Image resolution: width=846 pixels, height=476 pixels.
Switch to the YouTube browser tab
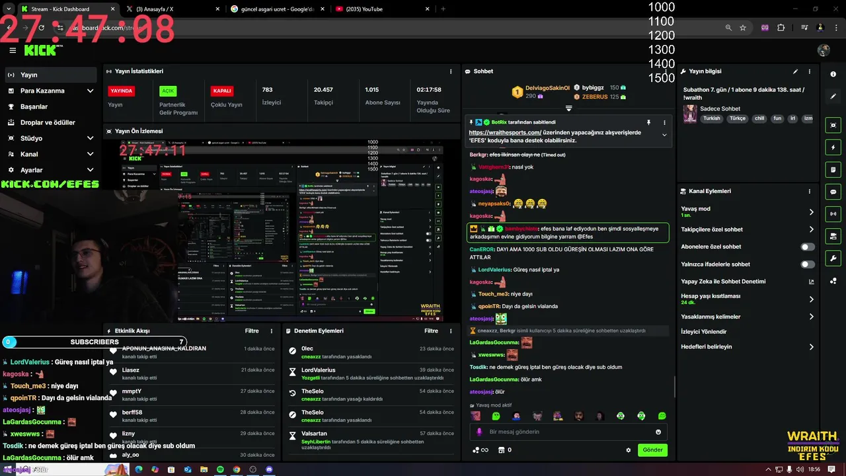[382, 9]
